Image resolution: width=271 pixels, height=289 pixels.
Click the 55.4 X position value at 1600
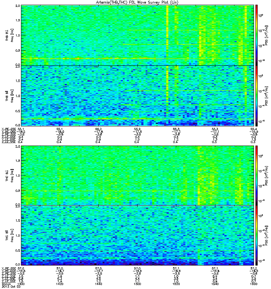coord(254,129)
